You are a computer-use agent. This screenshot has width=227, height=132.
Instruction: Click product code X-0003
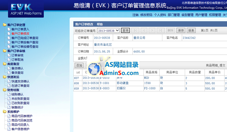coord(104,88)
